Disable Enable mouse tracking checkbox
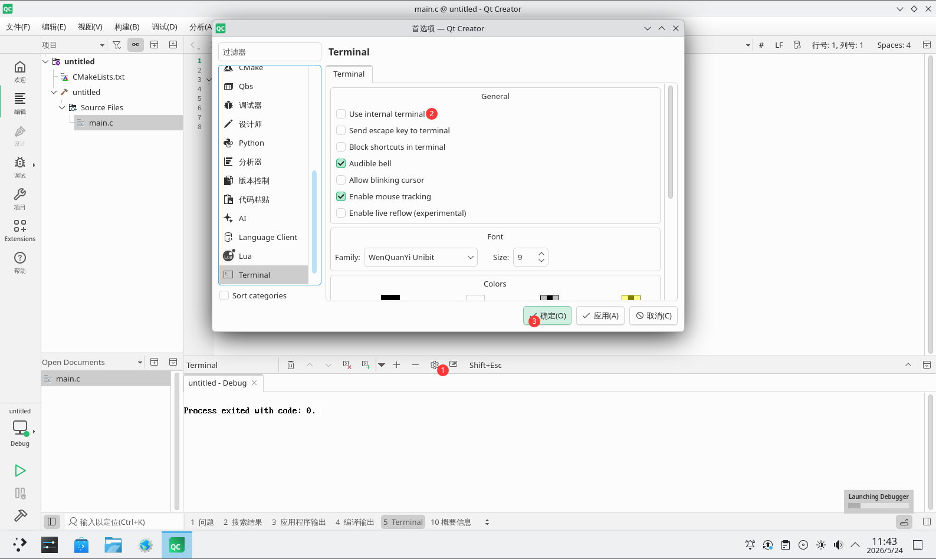This screenshot has height=559, width=936. (341, 196)
